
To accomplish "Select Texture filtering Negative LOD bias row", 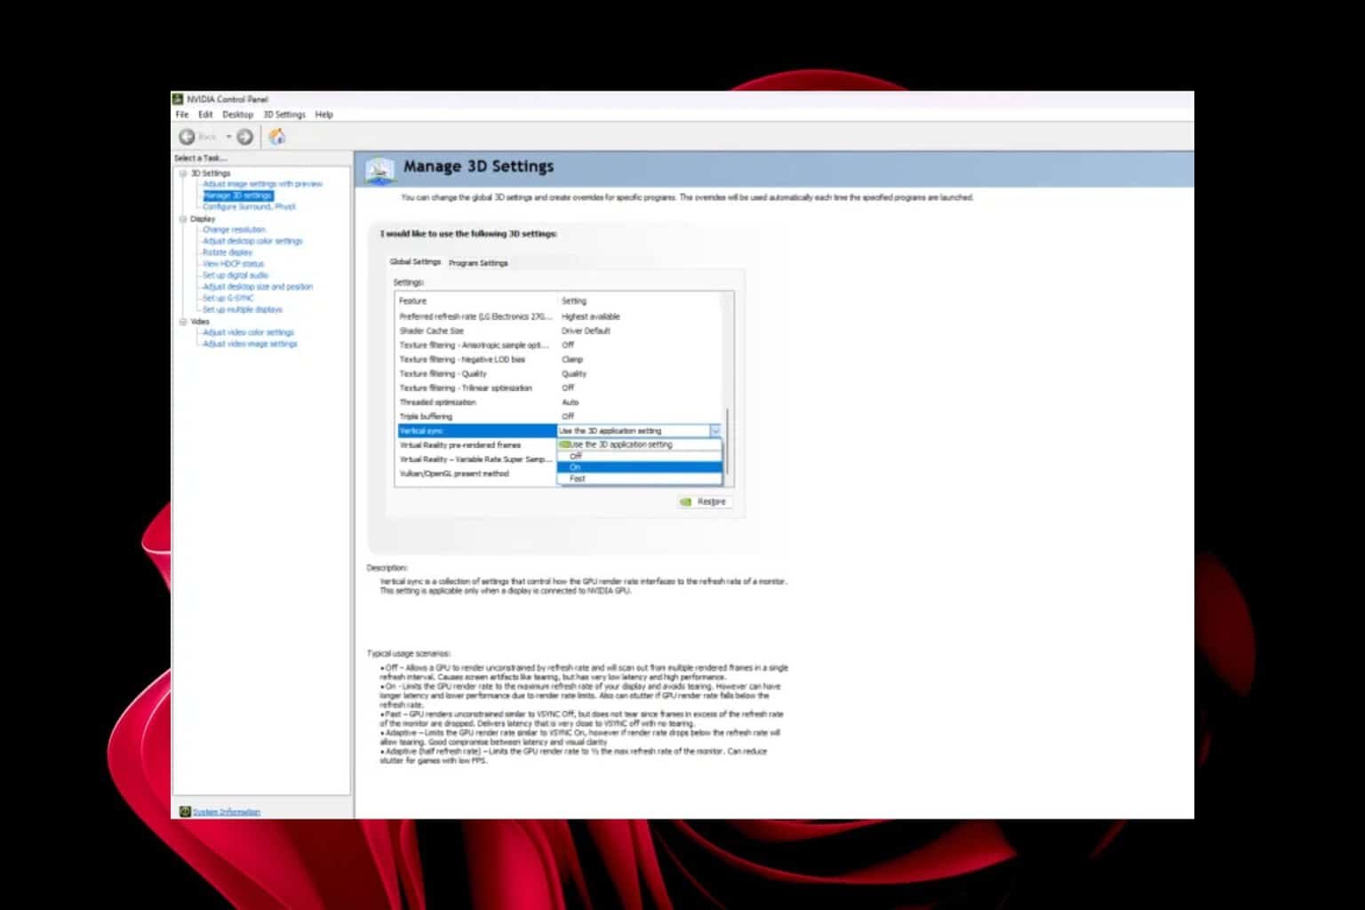I will click(560, 360).
